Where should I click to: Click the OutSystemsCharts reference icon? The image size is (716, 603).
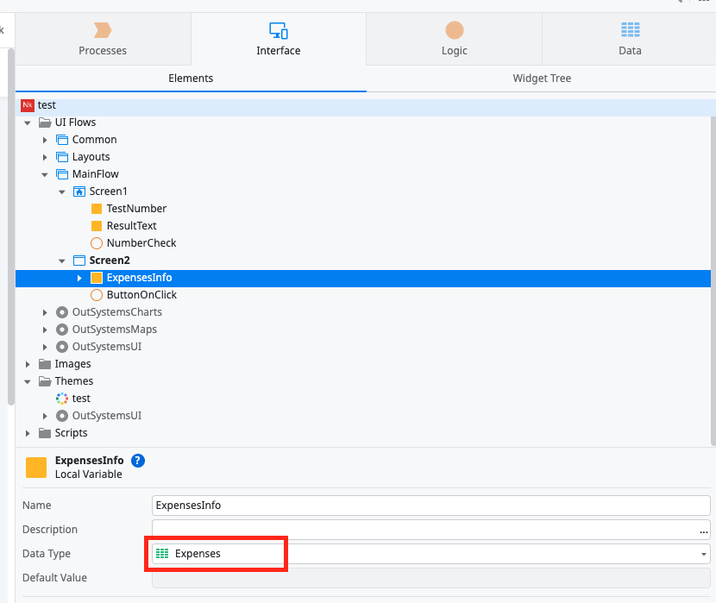(x=62, y=312)
